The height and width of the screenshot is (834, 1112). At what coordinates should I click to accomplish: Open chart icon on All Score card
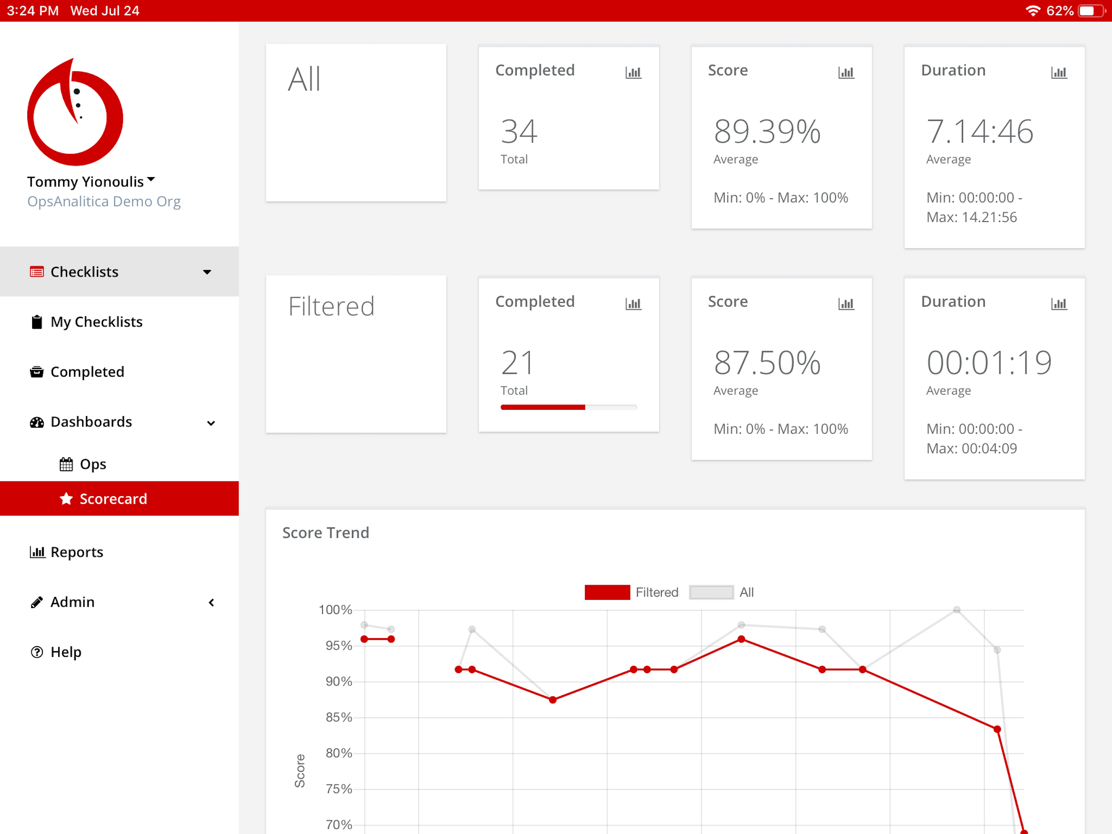click(845, 72)
